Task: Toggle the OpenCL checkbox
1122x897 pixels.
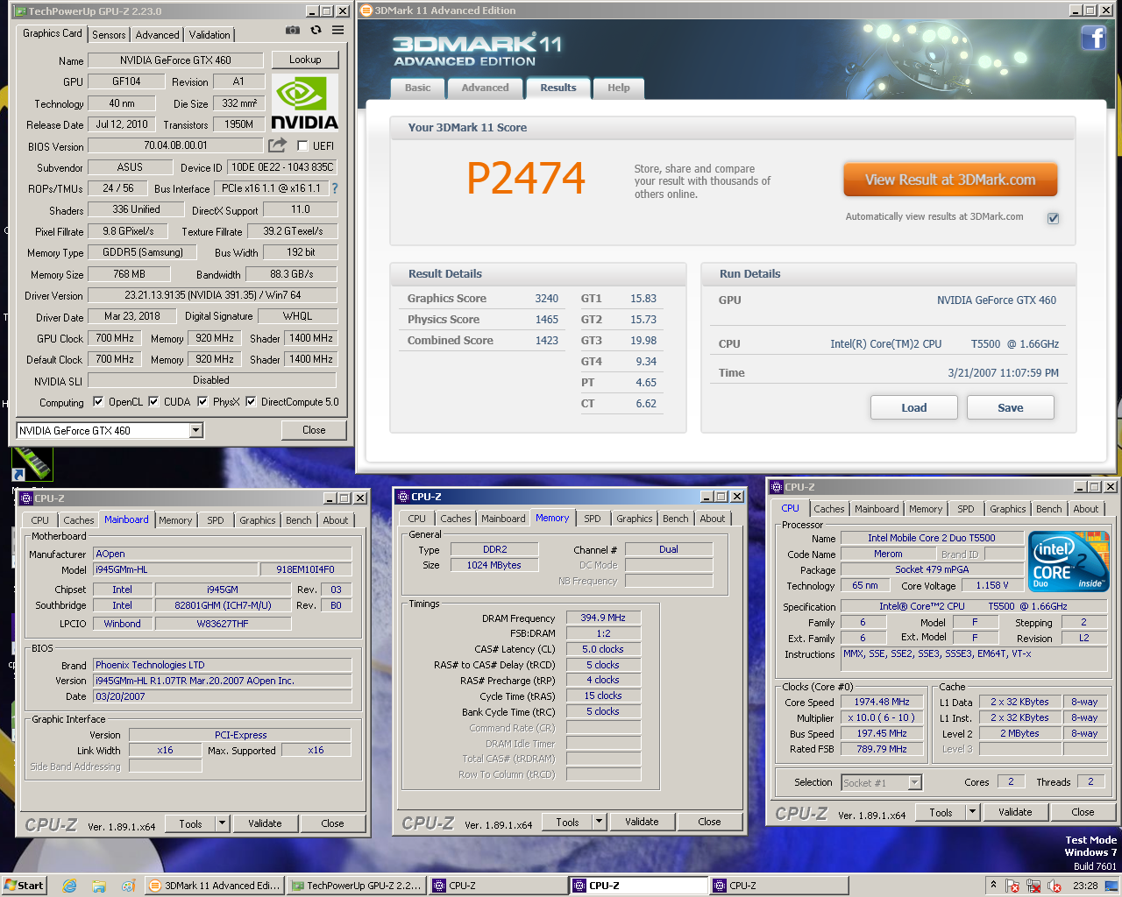Action: (98, 402)
